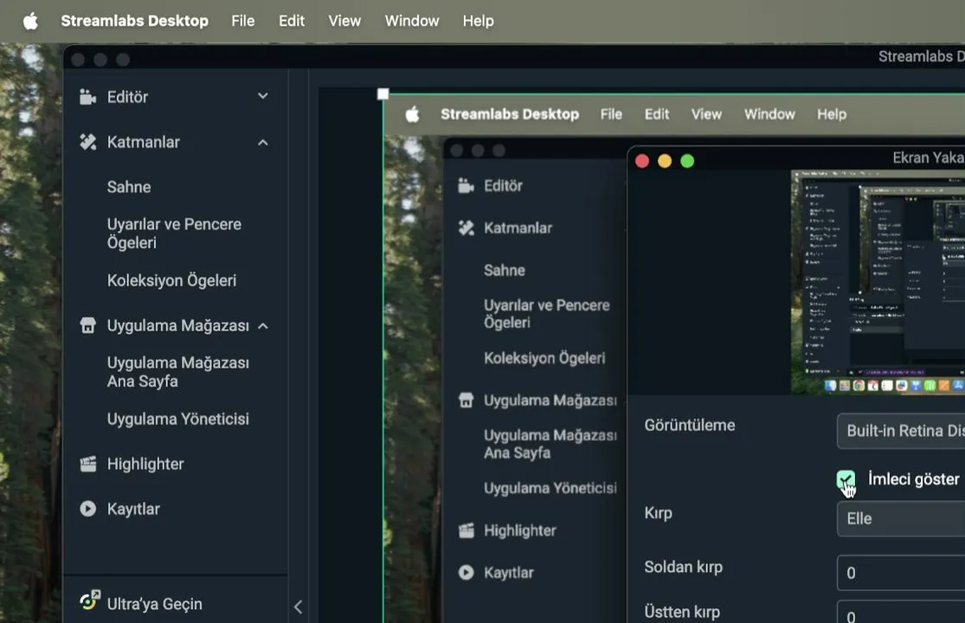Click Edit in the captured preview menu bar

click(x=657, y=114)
